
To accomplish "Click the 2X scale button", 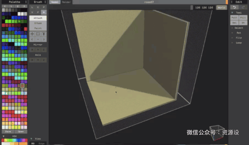I will coord(243,23).
